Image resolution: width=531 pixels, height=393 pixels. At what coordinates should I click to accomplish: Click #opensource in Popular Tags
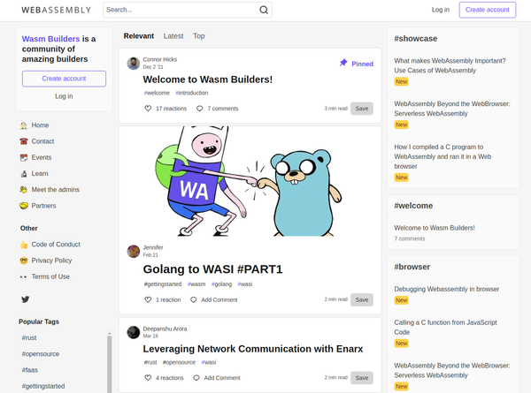click(x=41, y=354)
